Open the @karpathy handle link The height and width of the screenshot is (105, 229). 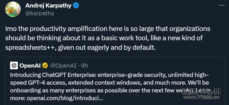click(x=40, y=13)
